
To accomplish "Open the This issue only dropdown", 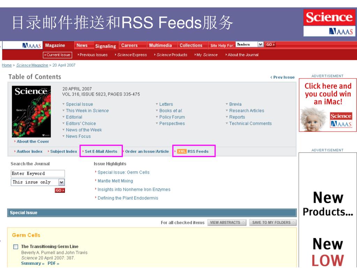I will (x=38, y=182).
